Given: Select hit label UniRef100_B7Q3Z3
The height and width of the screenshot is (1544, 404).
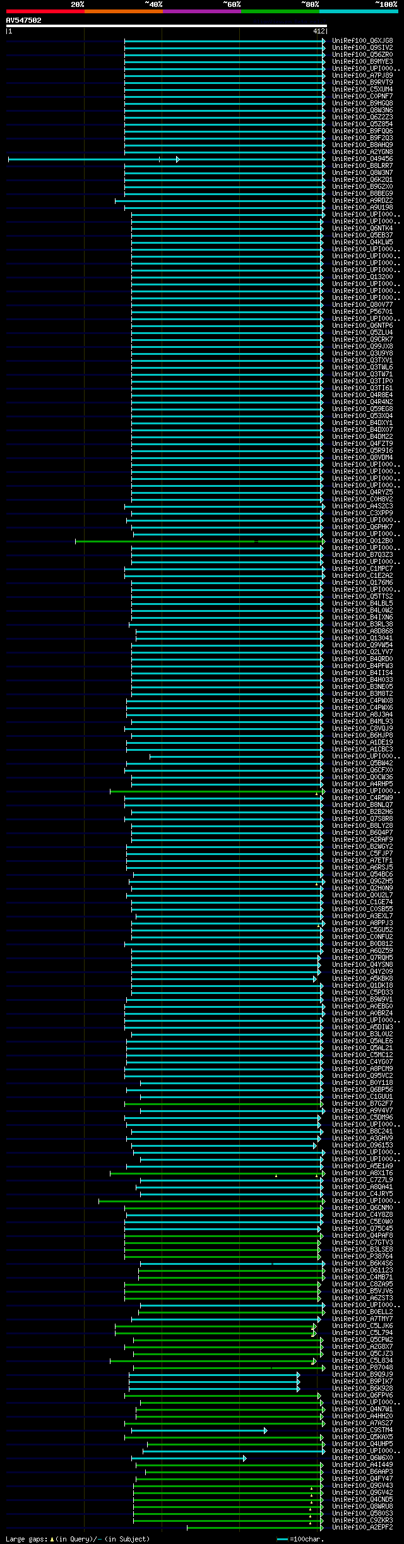Looking at the screenshot, I should click(362, 555).
